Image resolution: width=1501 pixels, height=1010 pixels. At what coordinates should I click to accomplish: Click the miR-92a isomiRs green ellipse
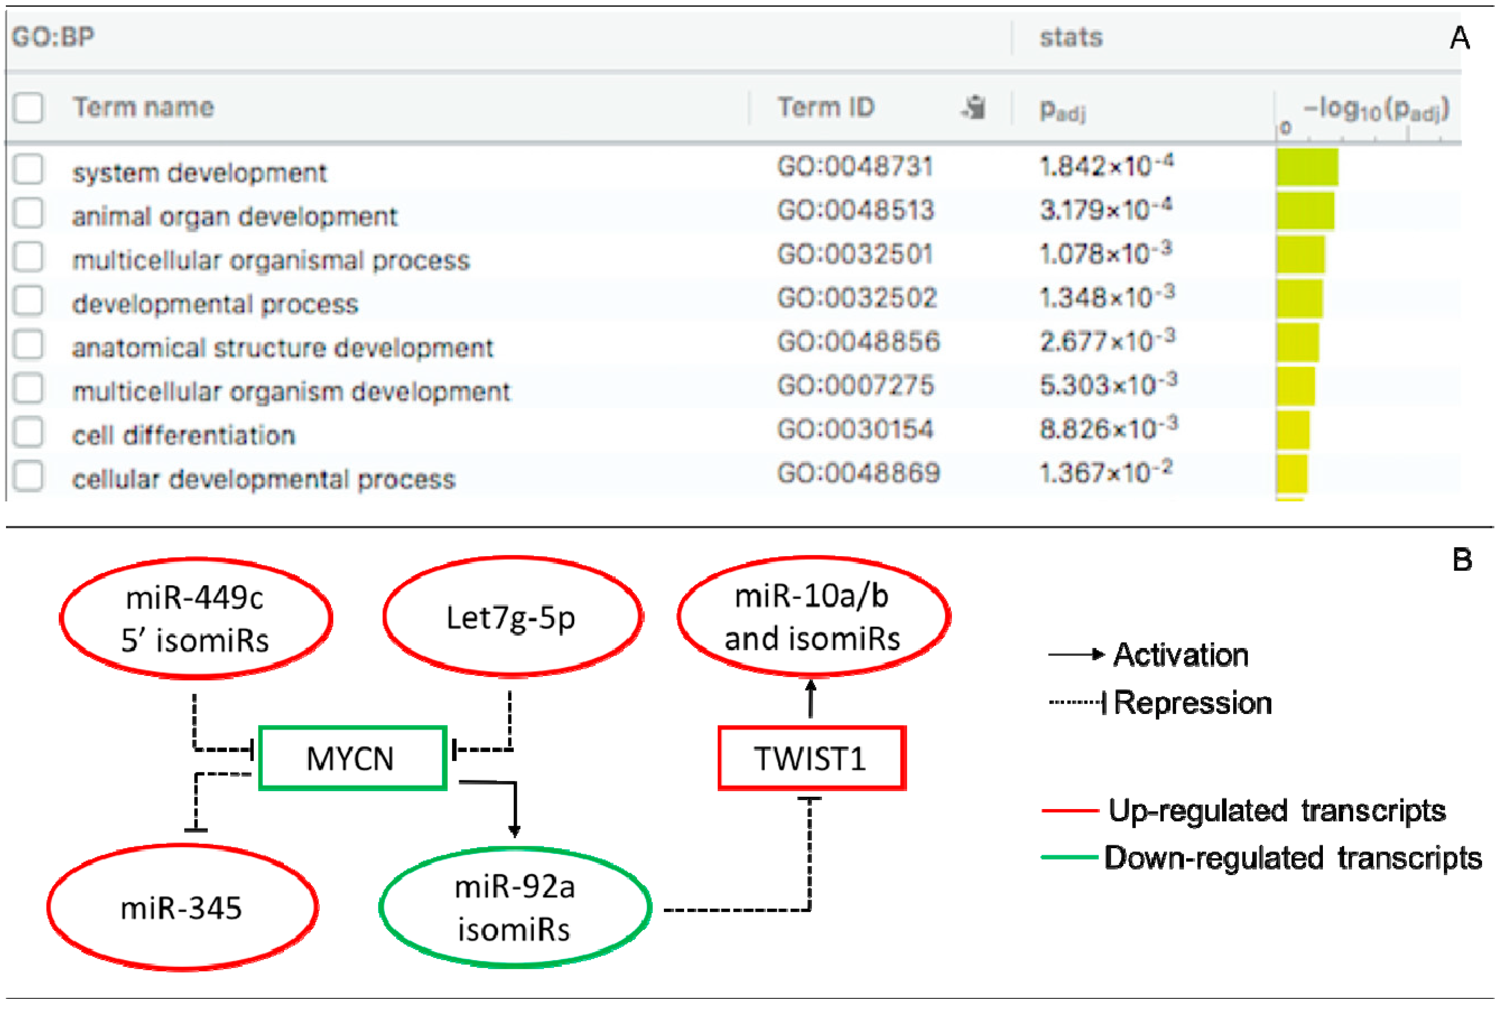tap(515, 908)
